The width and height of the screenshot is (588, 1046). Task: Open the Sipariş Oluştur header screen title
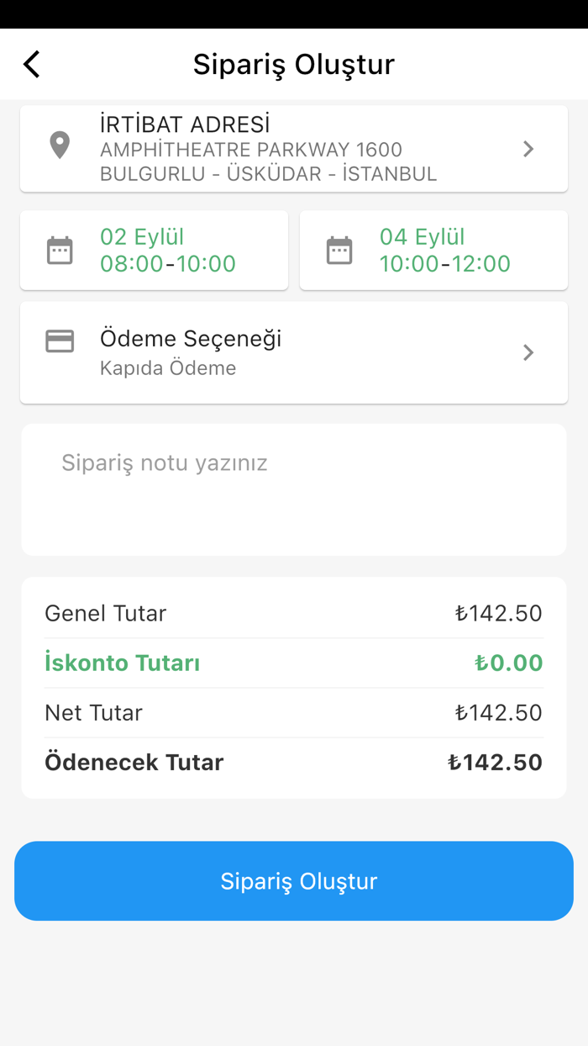tap(294, 63)
